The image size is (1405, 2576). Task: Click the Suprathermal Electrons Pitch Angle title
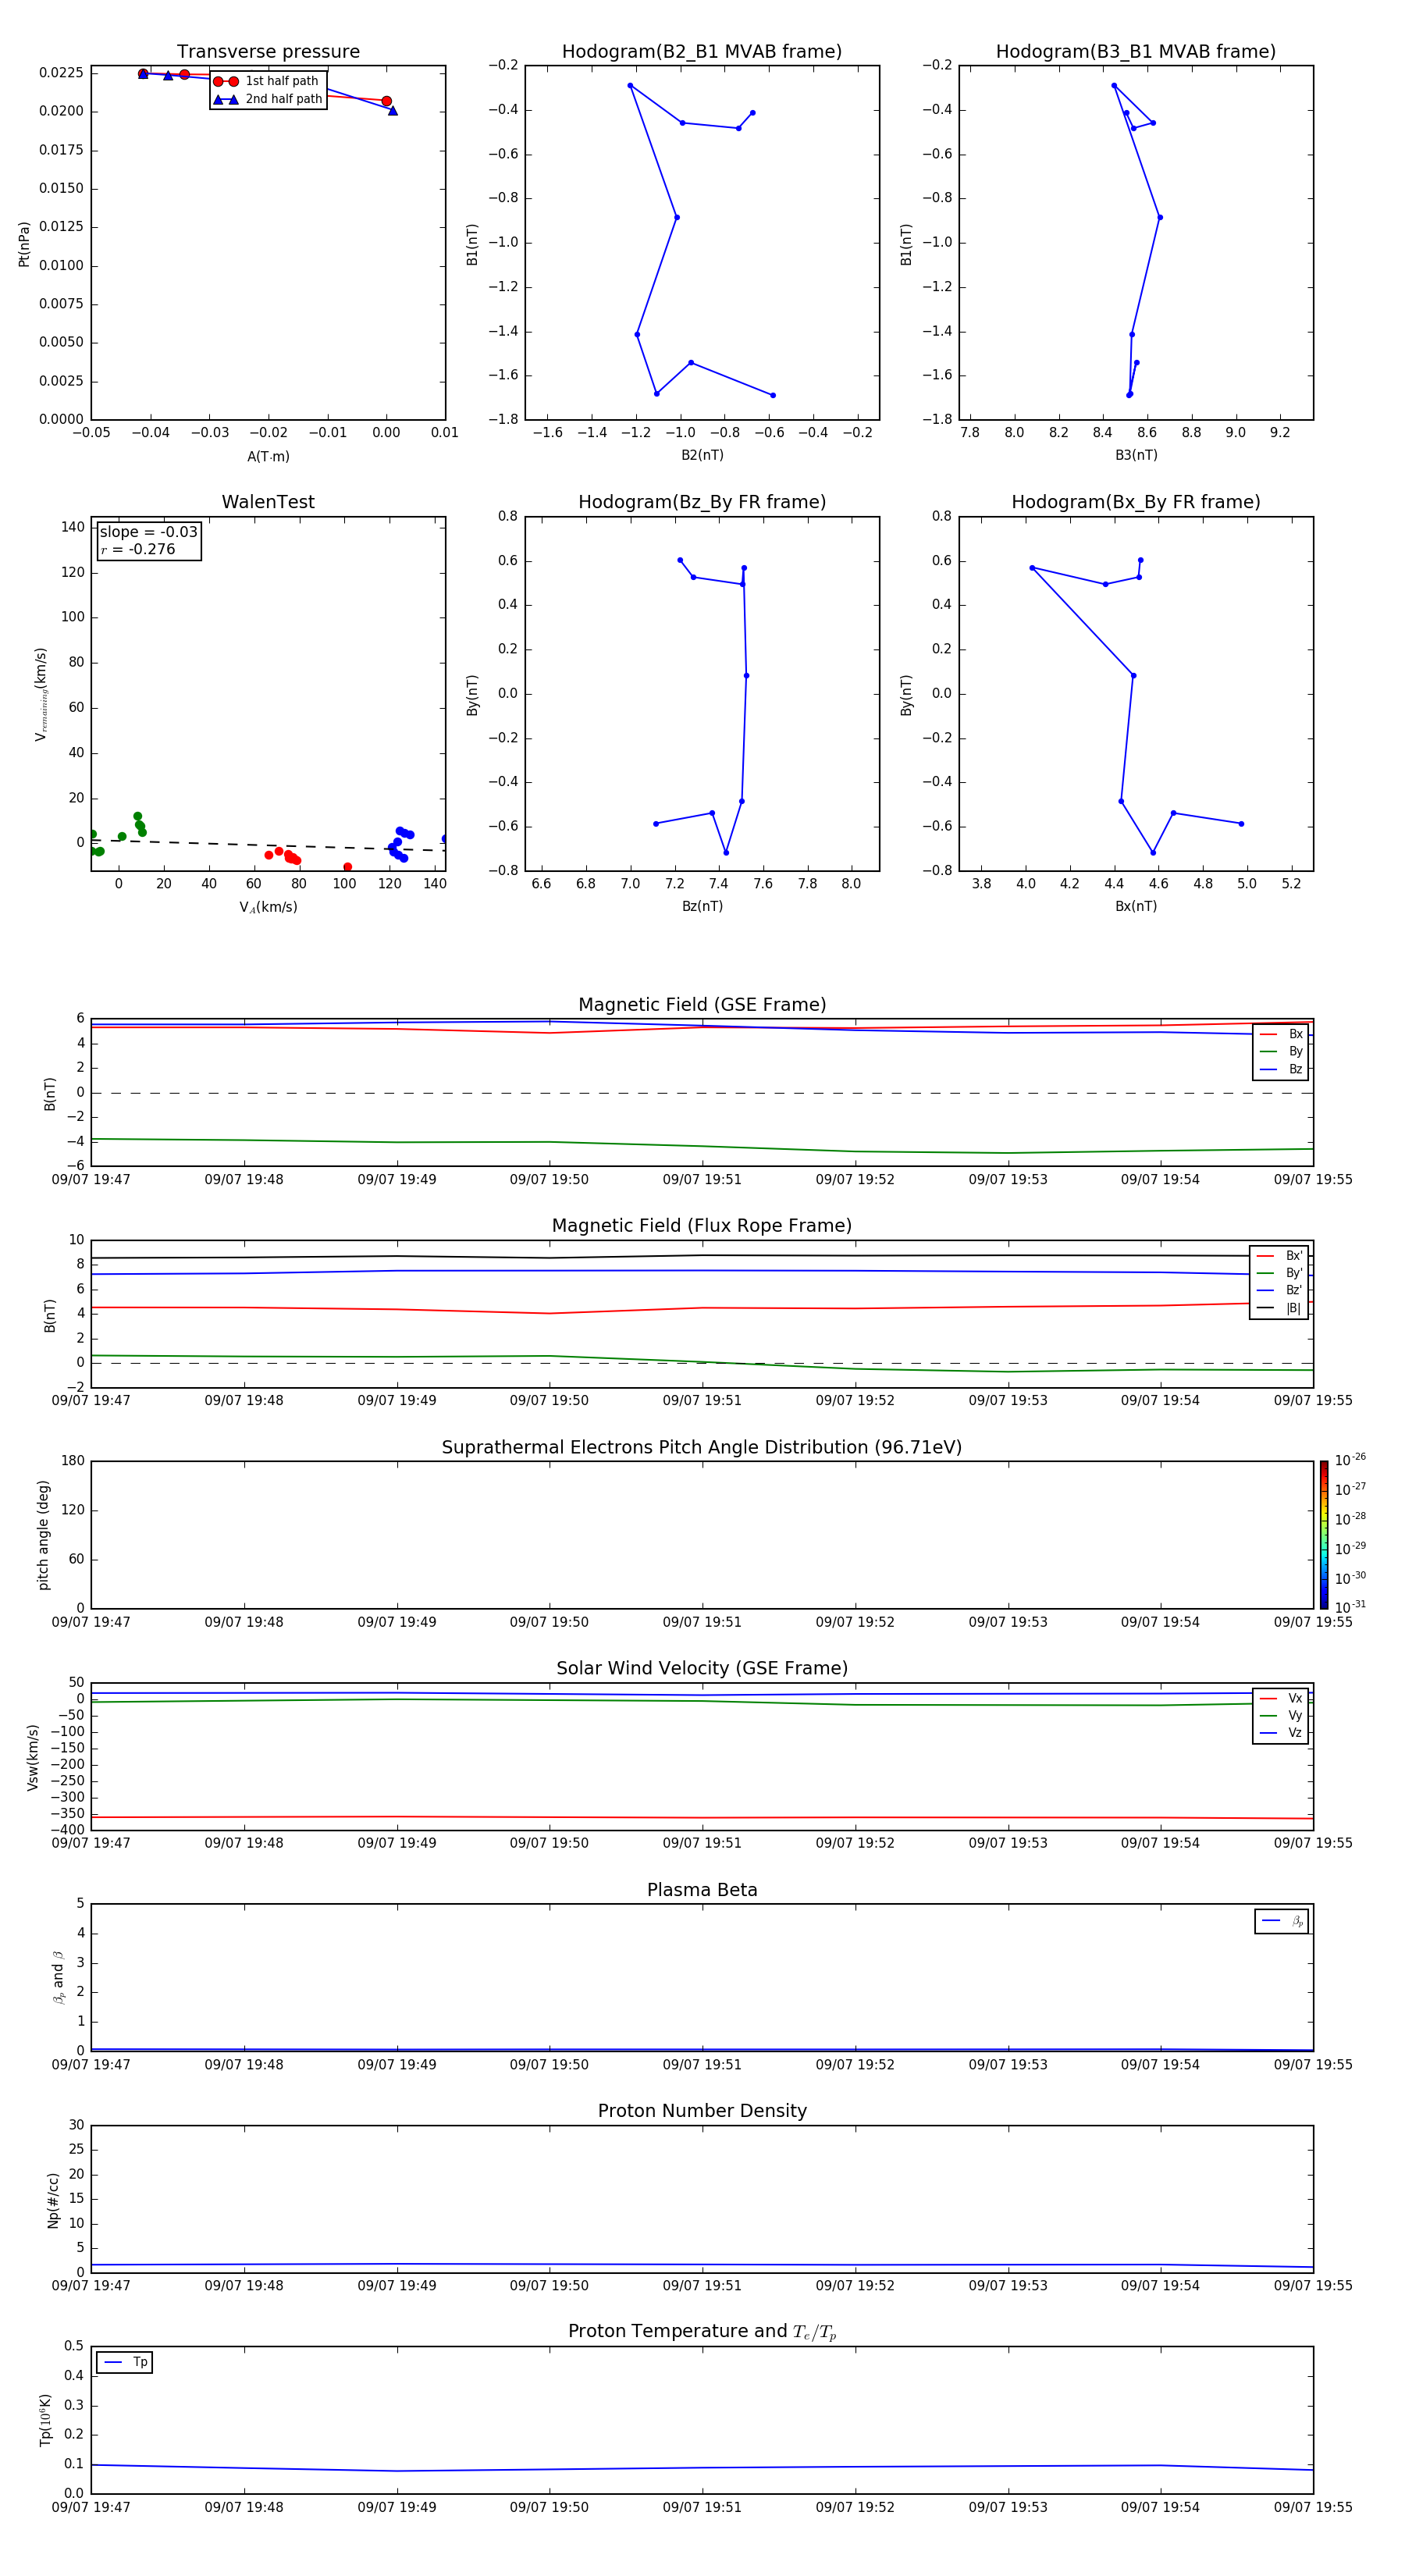coord(702,1447)
